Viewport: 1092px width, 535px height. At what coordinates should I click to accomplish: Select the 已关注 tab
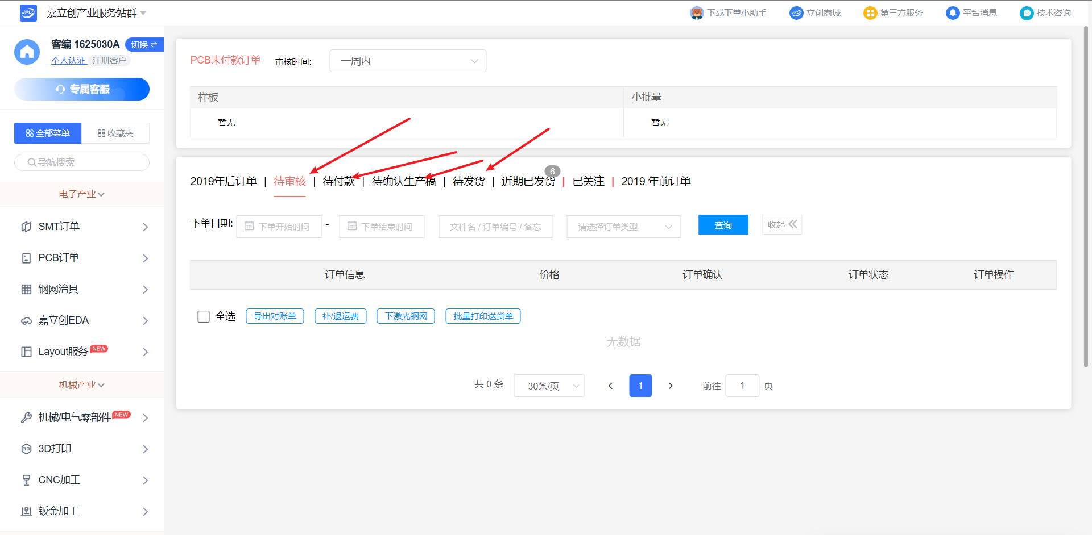pyautogui.click(x=588, y=181)
